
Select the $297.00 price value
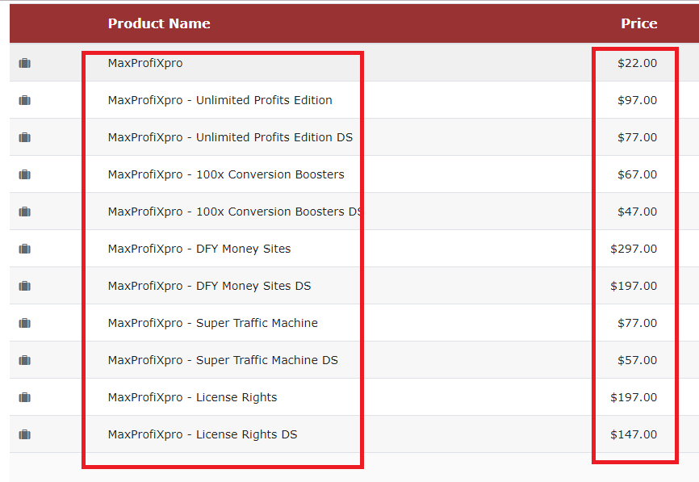[634, 249]
